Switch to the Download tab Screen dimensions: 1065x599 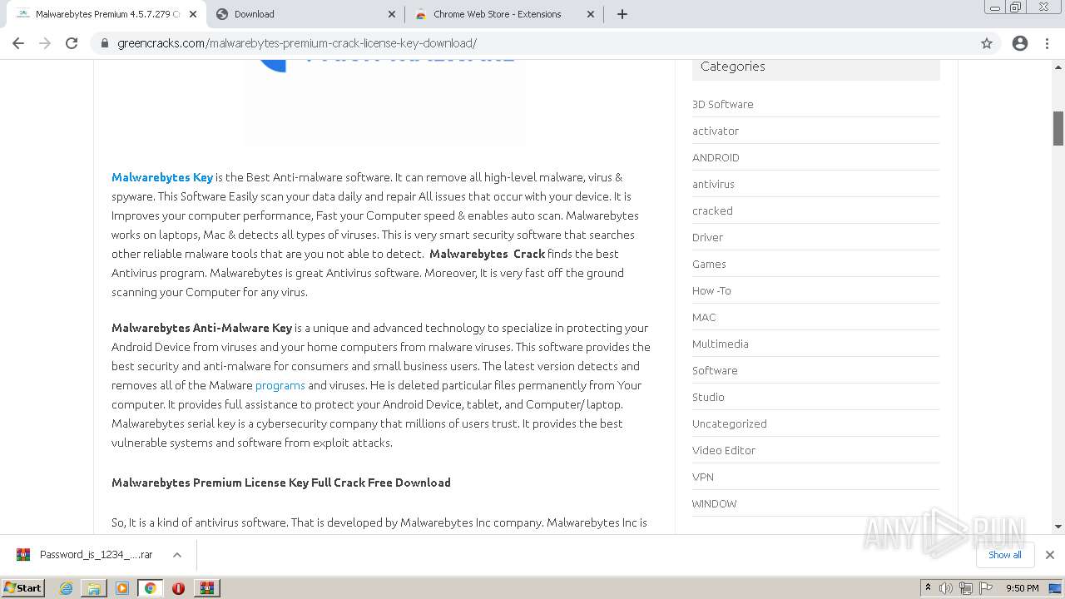pyautogui.click(x=305, y=14)
